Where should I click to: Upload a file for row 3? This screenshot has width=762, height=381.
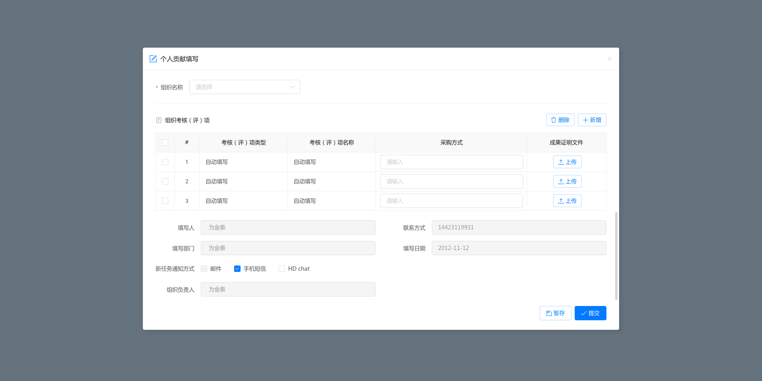tap(568, 201)
